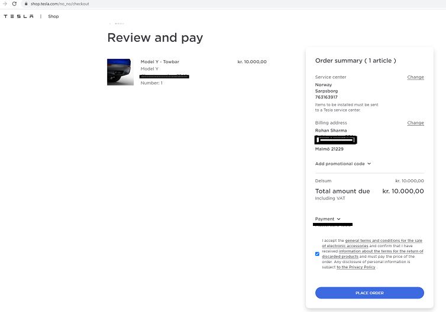Screen dimensions: 446x312
Task: Open general terms and conditions link
Action: [x=372, y=243]
